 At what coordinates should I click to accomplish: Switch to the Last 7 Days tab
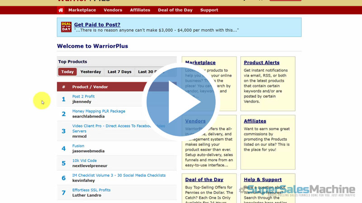(x=119, y=72)
